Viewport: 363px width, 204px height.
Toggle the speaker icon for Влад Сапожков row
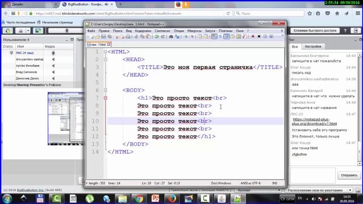53,72
